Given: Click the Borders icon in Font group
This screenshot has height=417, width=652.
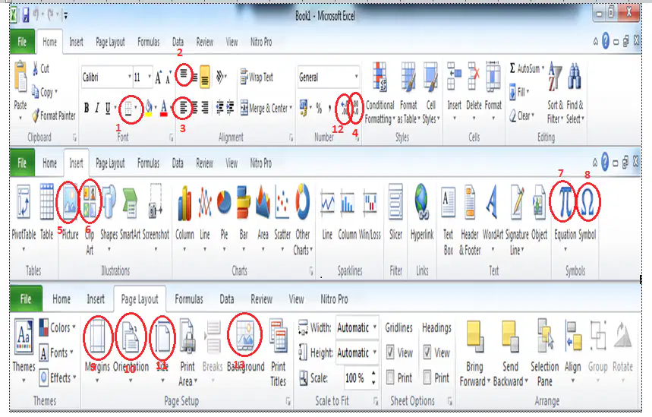Looking at the screenshot, I should pos(128,109).
